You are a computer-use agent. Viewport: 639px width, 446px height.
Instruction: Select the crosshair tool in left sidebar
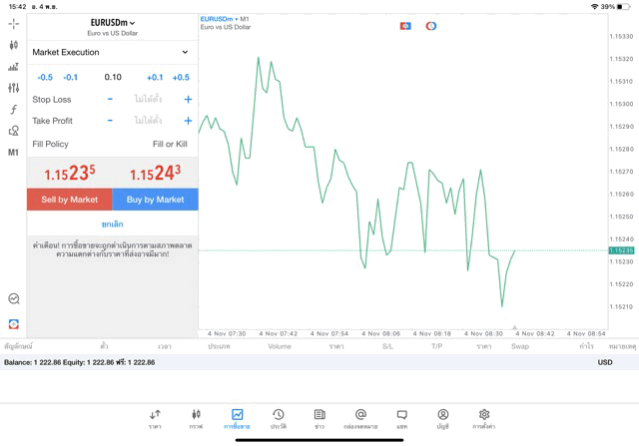[13, 23]
